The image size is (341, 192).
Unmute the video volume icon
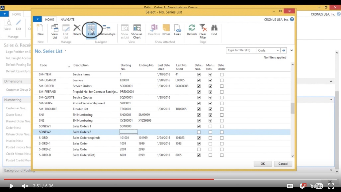[25, 186]
